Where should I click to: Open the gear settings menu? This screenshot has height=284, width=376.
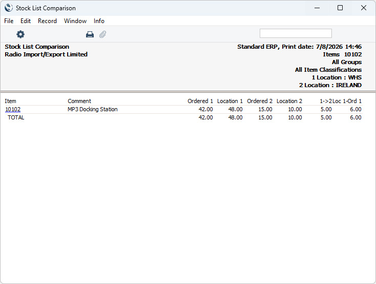pos(20,34)
